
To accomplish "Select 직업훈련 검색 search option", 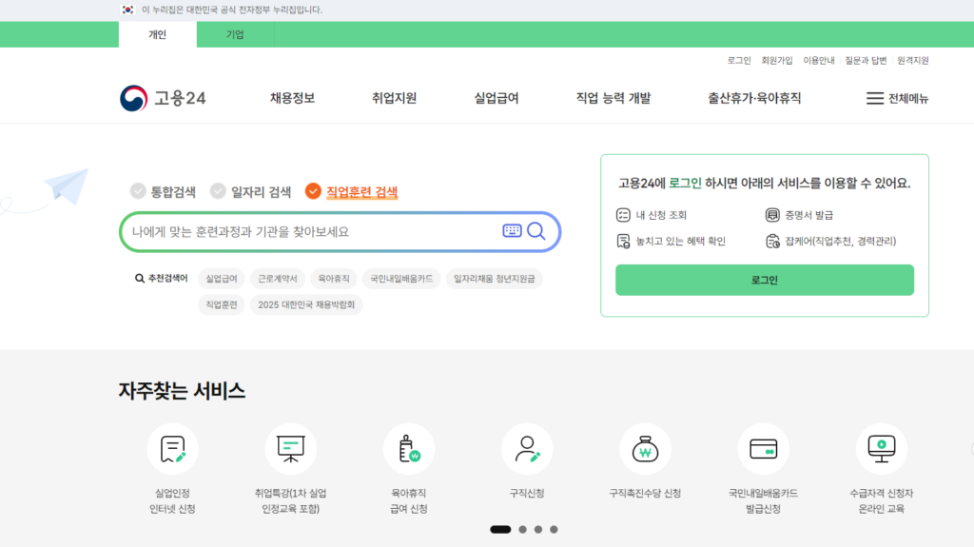I will [x=352, y=191].
